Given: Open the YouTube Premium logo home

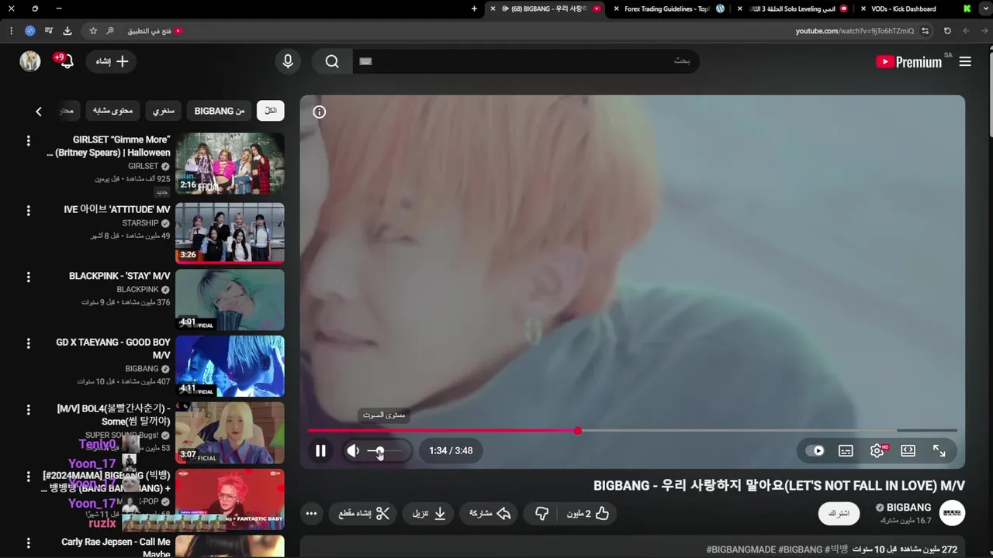Looking at the screenshot, I should (x=908, y=62).
